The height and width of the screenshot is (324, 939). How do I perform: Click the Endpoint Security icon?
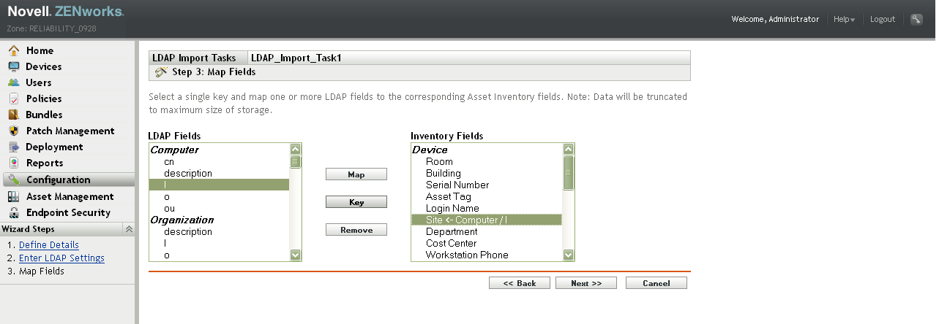click(13, 212)
